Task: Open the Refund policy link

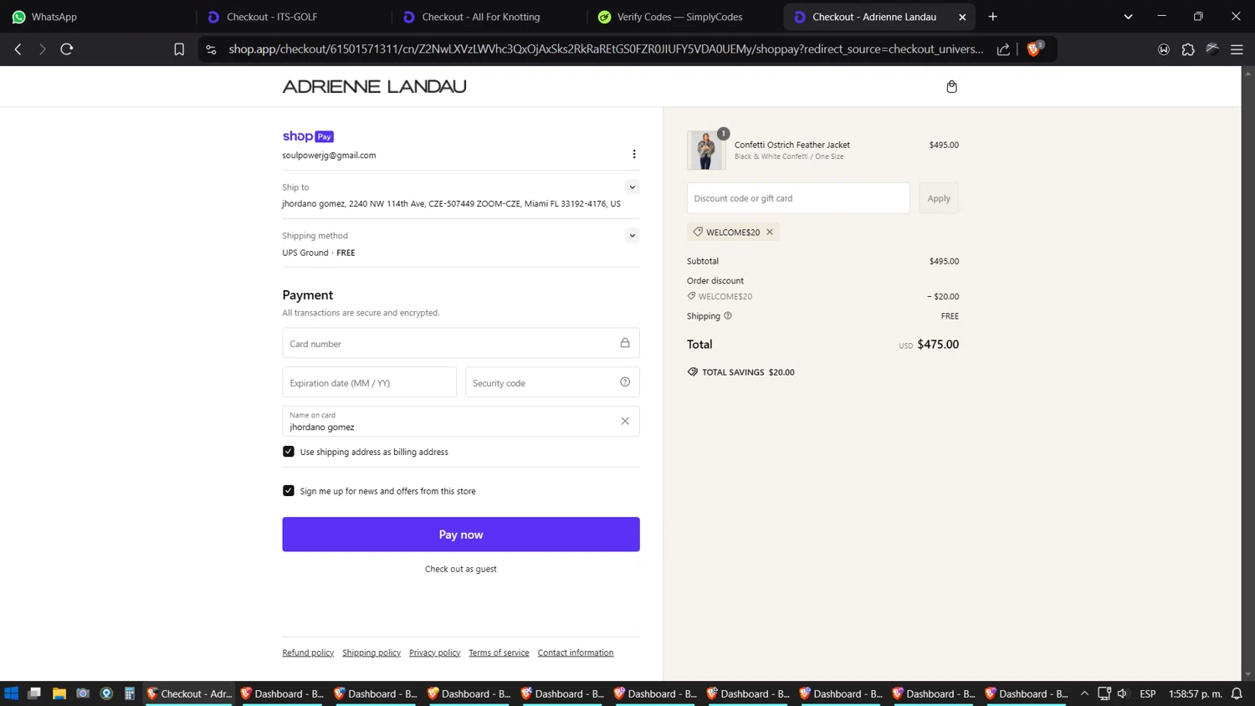Action: [x=308, y=652]
